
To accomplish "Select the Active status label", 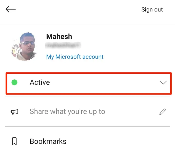I will [40, 82].
